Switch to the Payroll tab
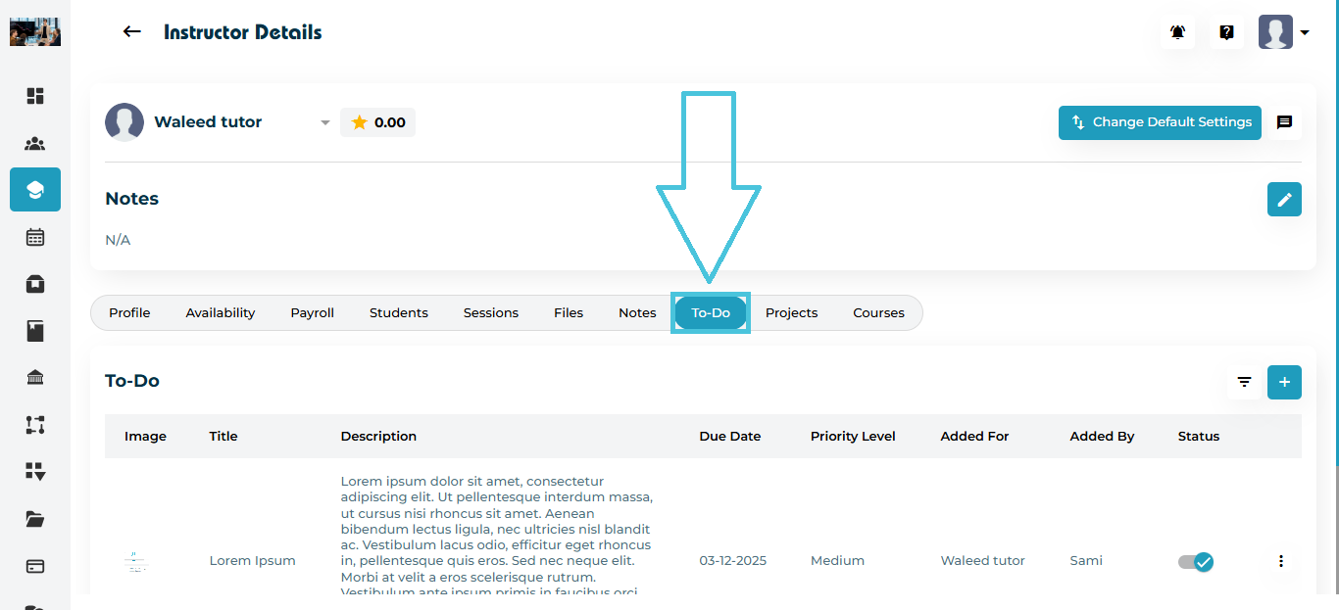 (x=312, y=313)
